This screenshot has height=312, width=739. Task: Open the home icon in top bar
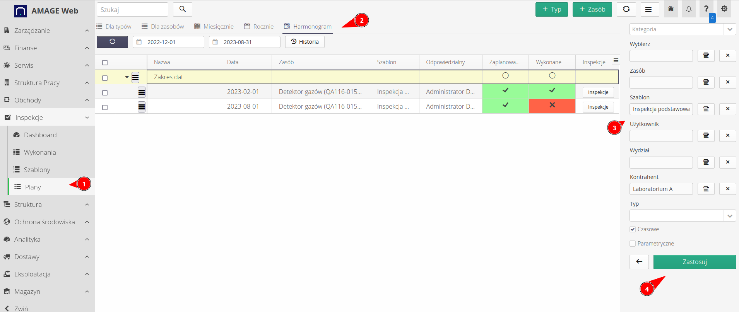671,9
